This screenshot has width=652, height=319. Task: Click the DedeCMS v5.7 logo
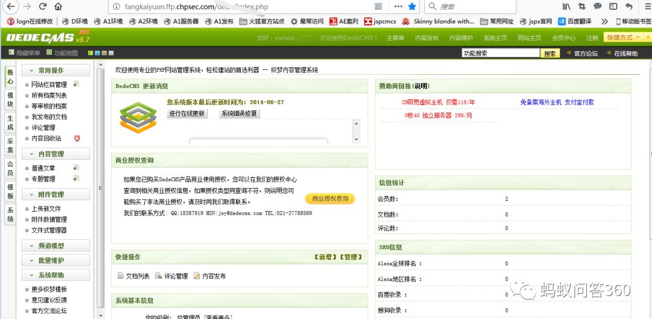(48, 37)
